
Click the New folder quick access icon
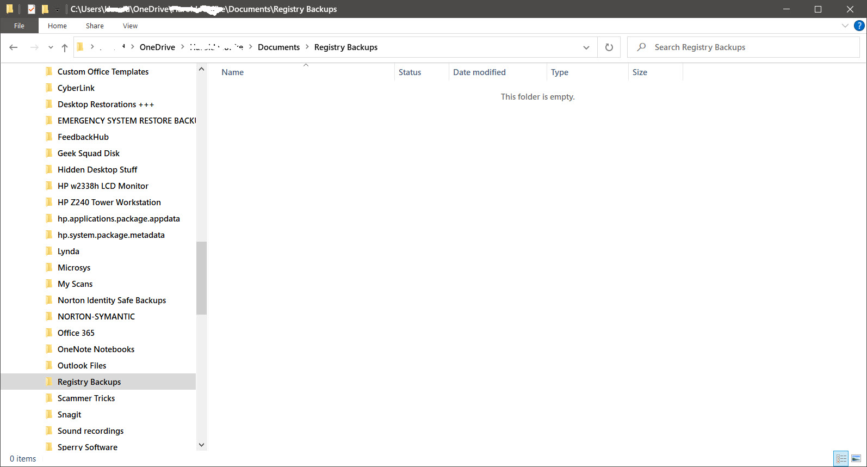(45, 9)
